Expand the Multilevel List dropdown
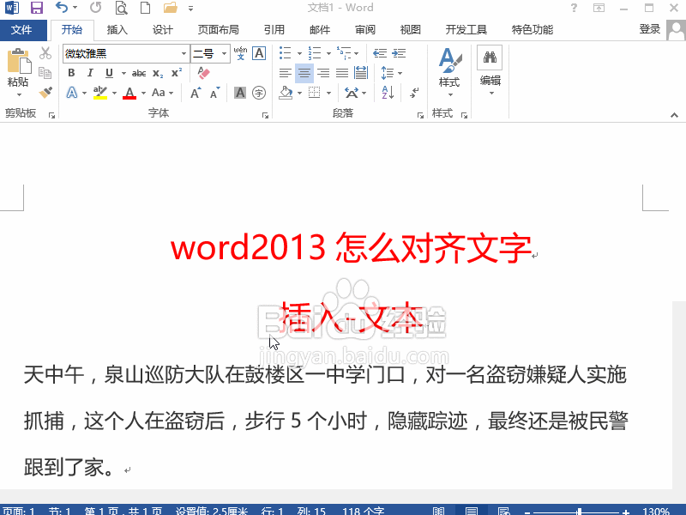 tap(357, 54)
